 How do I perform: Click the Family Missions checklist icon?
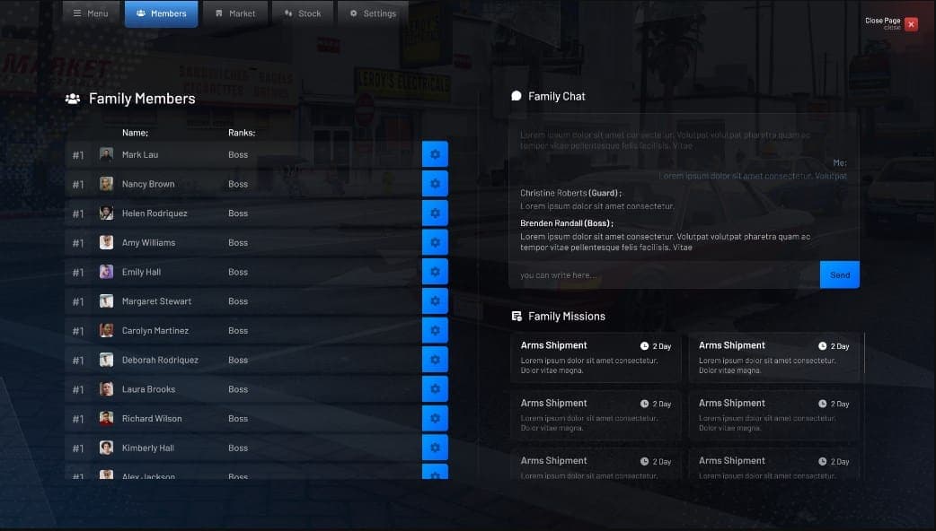tap(516, 315)
